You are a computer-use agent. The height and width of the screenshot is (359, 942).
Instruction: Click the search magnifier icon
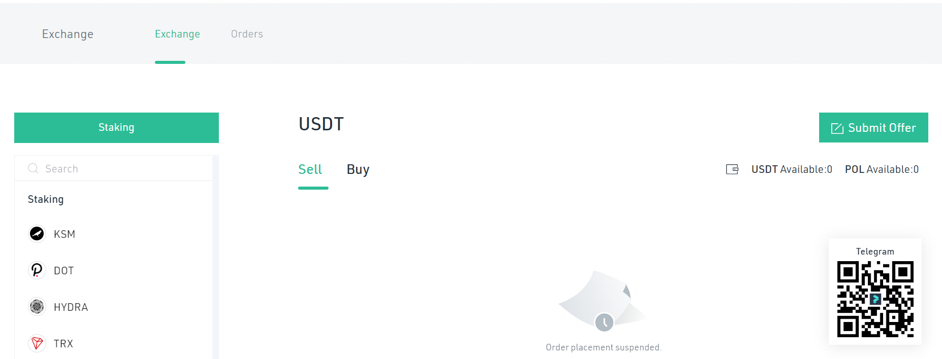click(33, 168)
